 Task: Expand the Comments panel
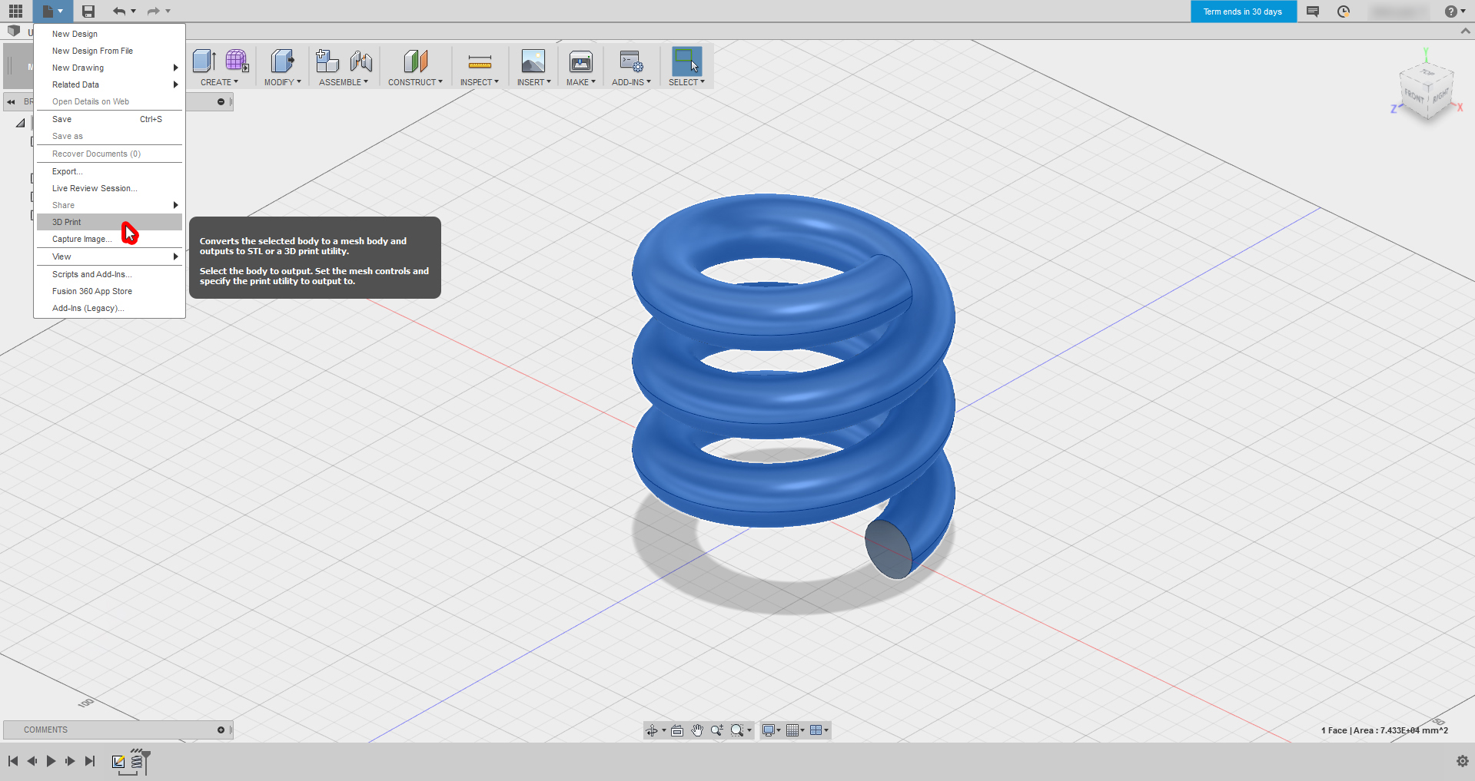pos(221,730)
